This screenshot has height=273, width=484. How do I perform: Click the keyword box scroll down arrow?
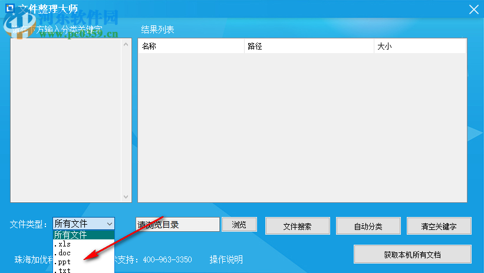126,197
